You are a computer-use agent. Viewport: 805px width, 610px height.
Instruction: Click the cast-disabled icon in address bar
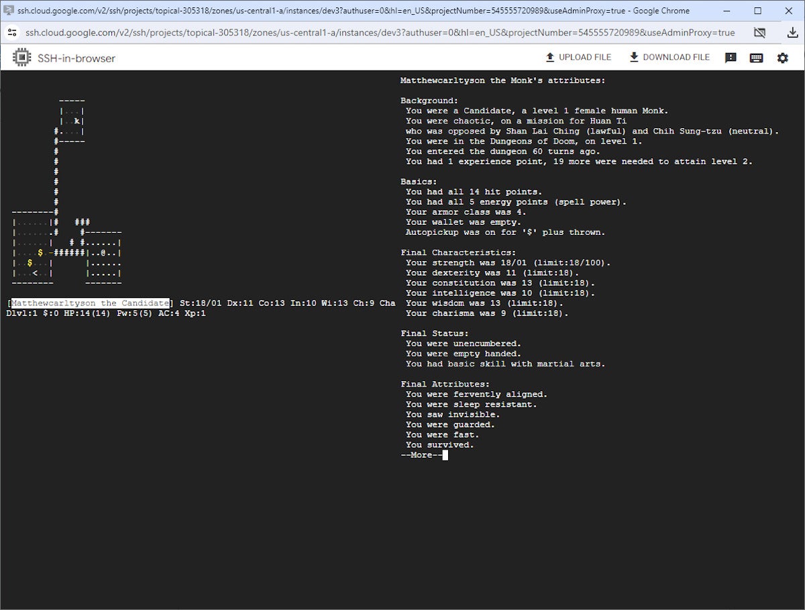[759, 33]
